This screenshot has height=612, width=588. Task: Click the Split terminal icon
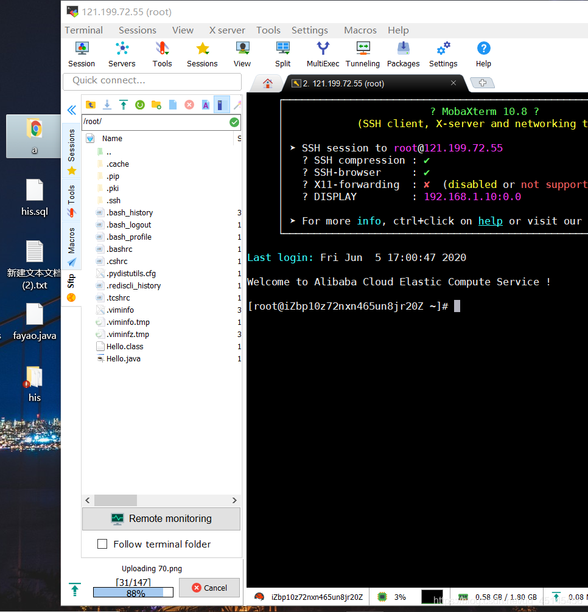coord(282,55)
